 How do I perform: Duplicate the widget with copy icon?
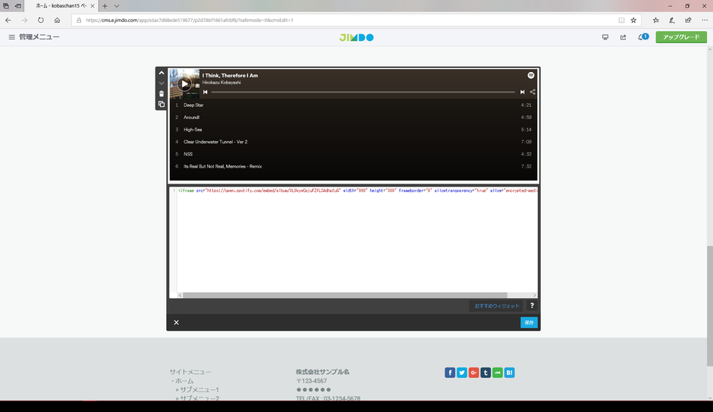coord(162,104)
